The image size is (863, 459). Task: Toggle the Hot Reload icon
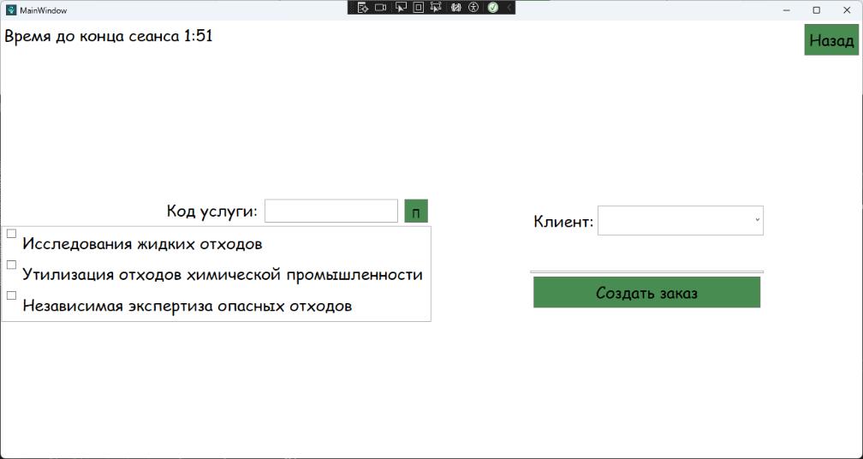point(455,8)
